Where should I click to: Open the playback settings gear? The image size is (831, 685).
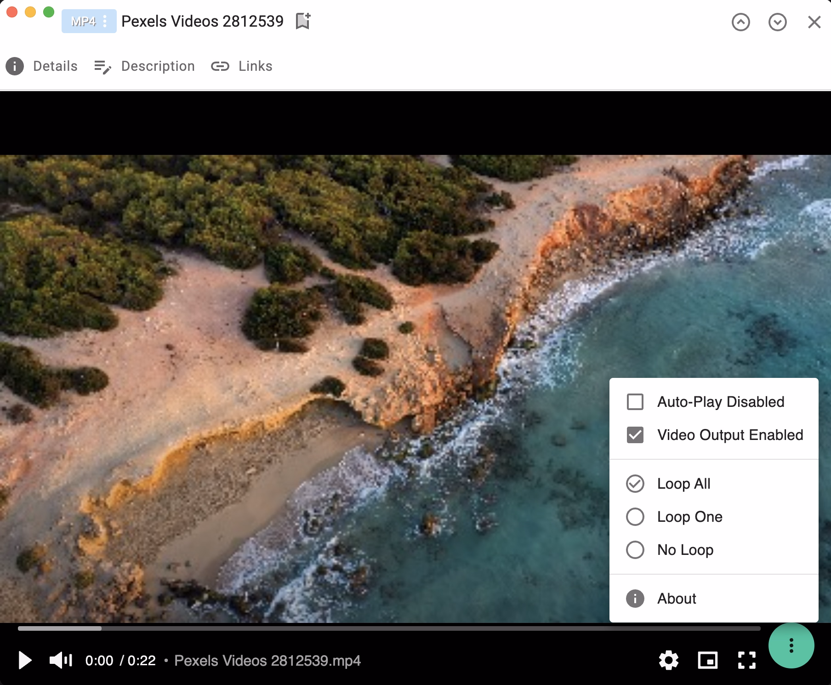pyautogui.click(x=669, y=660)
